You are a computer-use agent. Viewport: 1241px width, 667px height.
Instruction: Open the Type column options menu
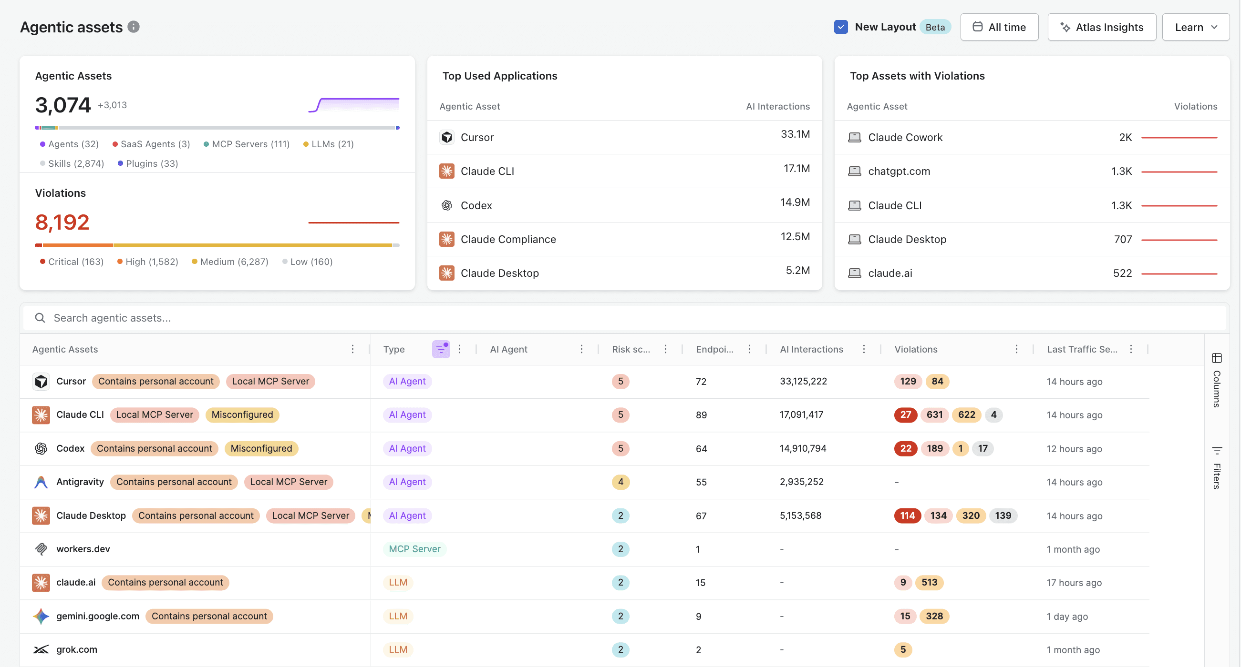tap(460, 349)
